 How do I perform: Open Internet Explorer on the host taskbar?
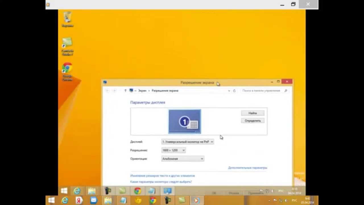tap(65, 200)
